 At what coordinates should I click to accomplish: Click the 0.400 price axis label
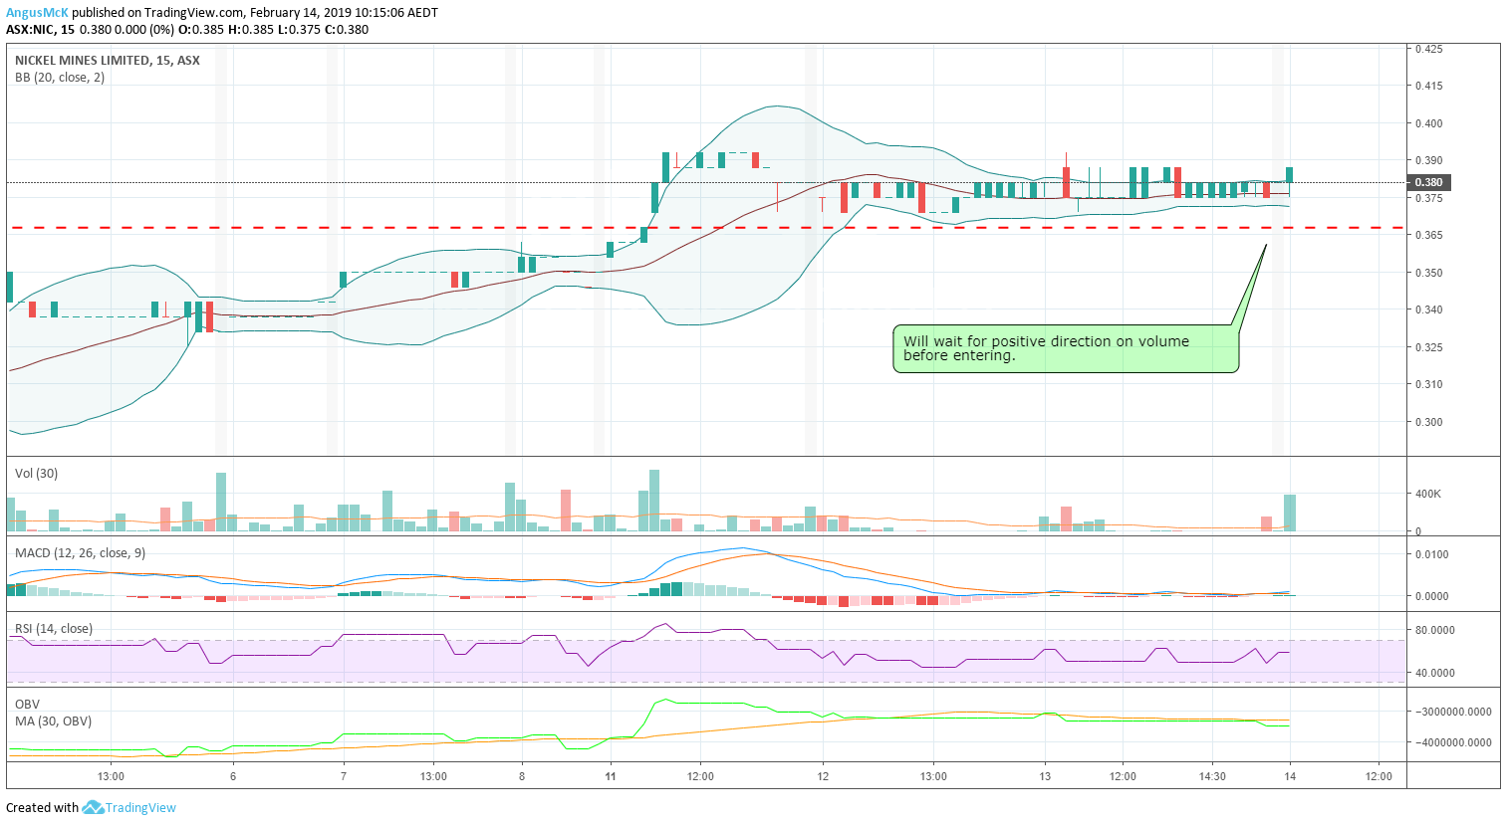tap(1429, 123)
